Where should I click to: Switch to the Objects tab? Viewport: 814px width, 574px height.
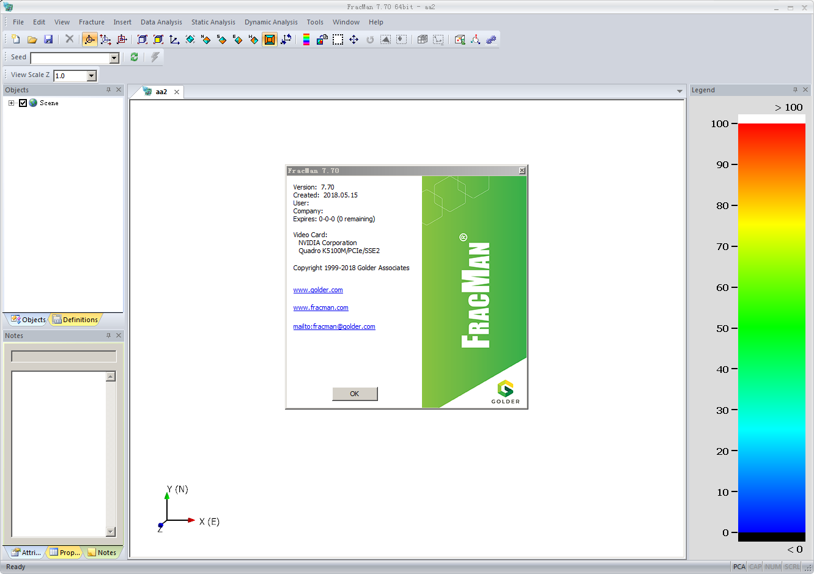click(28, 320)
